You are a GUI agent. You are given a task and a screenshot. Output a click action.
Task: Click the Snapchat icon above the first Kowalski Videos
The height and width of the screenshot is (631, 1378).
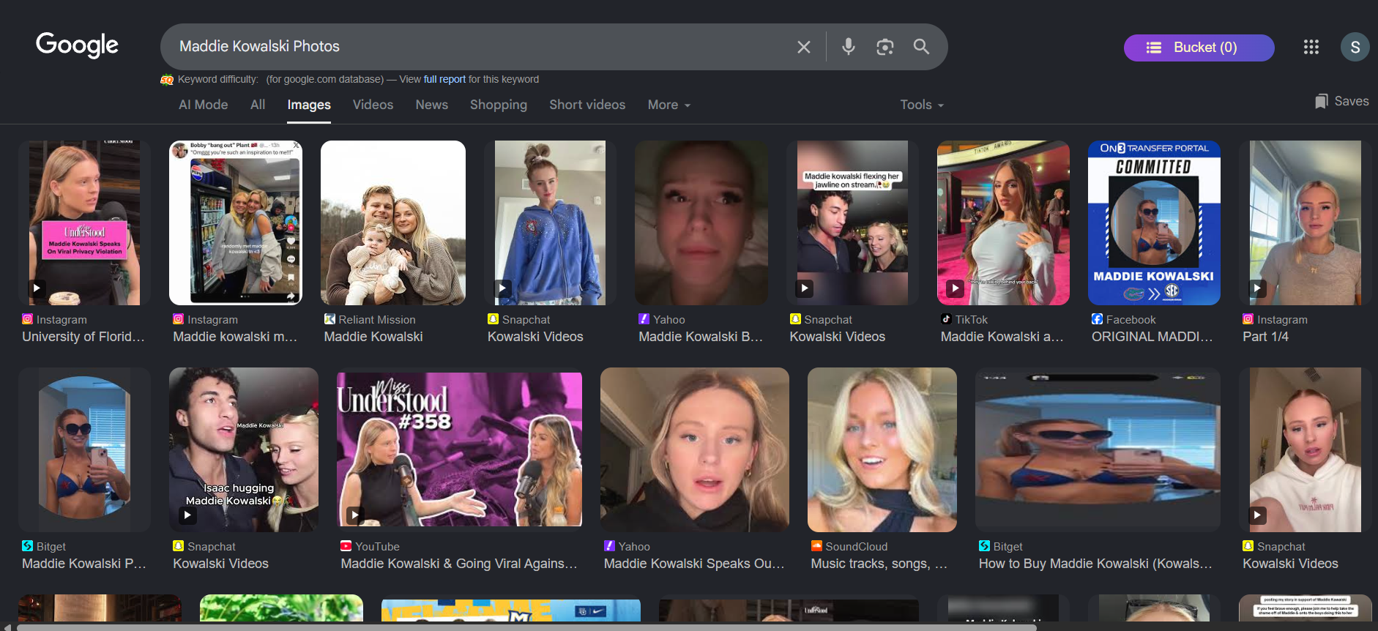tap(494, 319)
